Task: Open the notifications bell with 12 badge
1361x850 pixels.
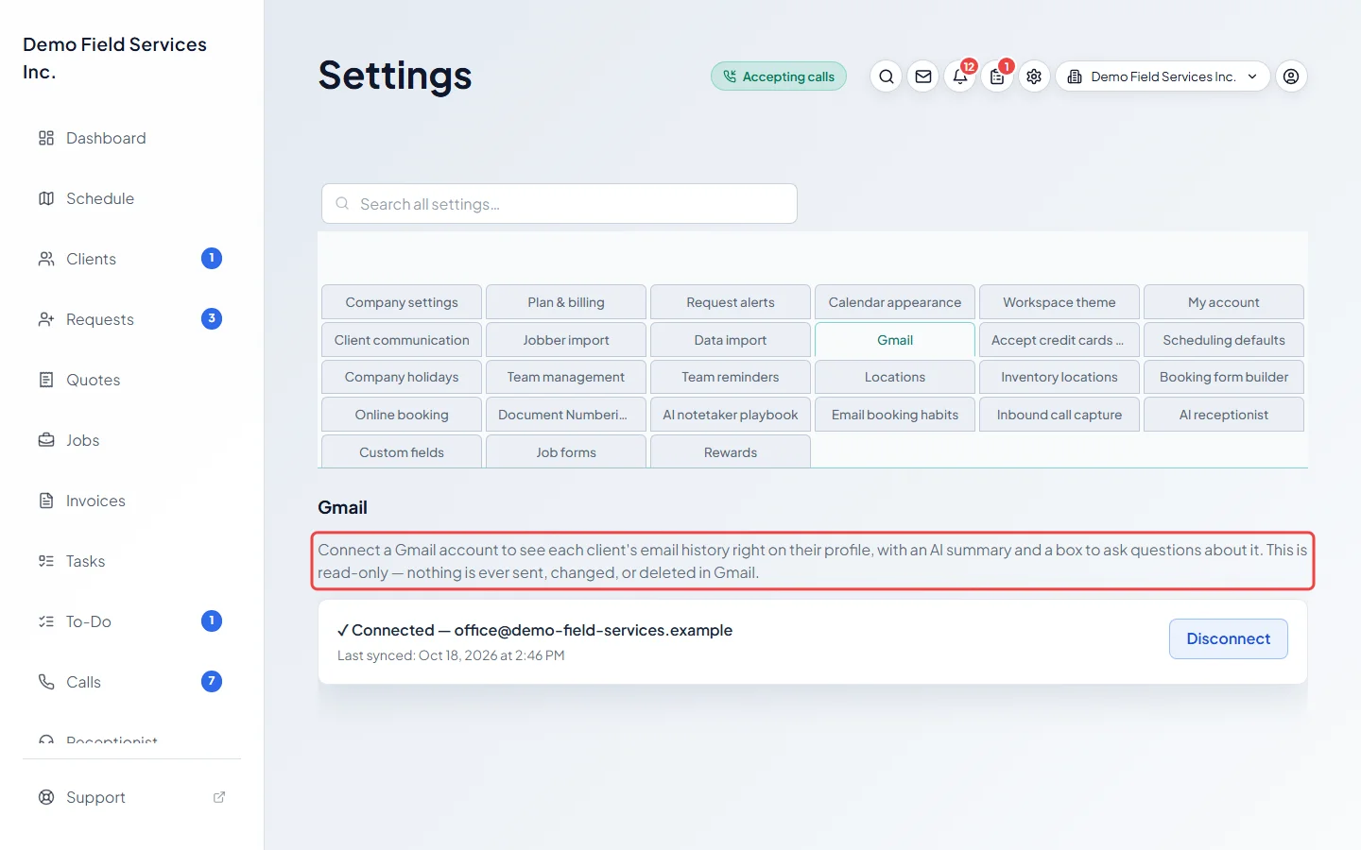Action: tap(960, 76)
